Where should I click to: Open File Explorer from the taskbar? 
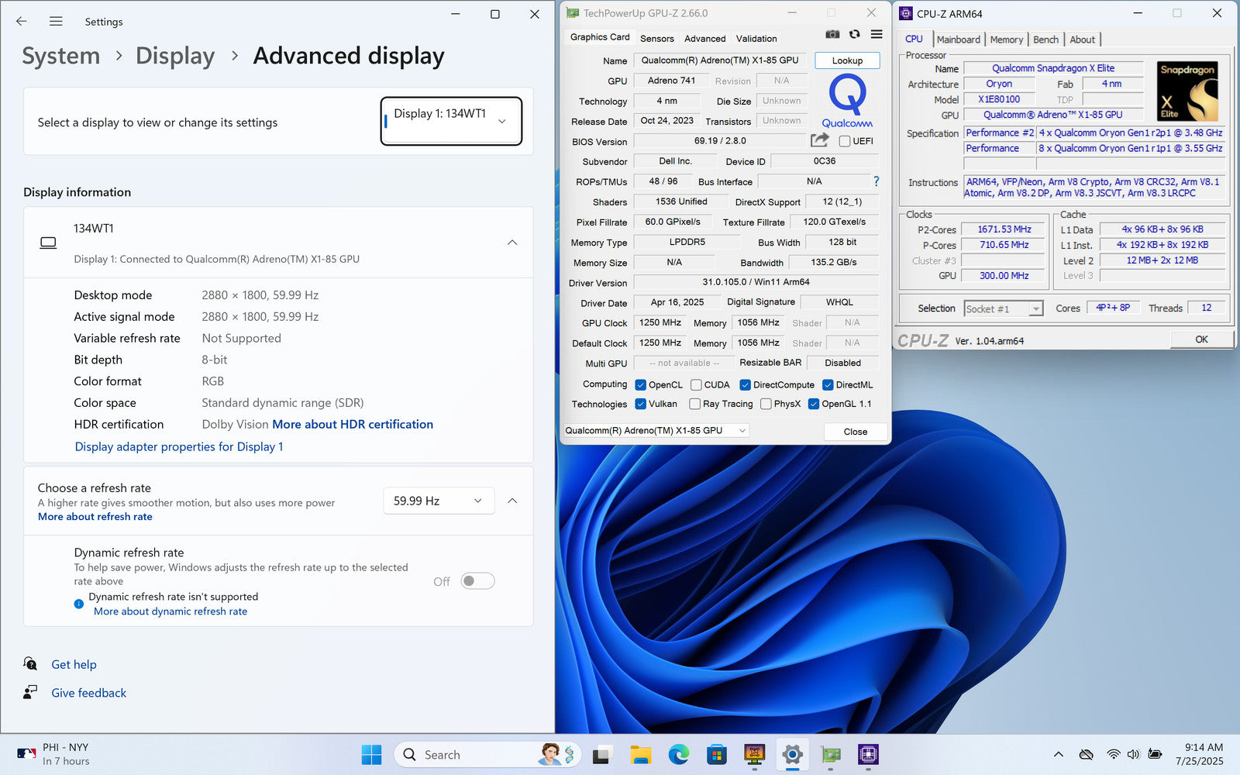click(x=641, y=754)
